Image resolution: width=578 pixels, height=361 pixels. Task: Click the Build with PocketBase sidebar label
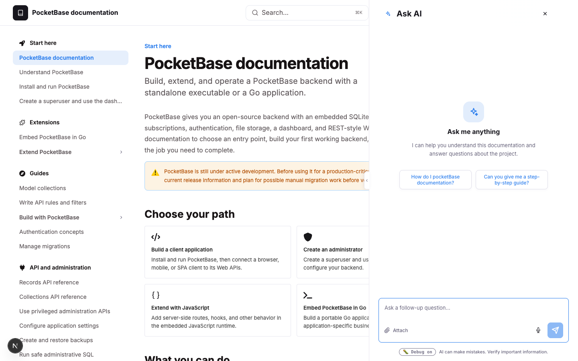pos(49,217)
